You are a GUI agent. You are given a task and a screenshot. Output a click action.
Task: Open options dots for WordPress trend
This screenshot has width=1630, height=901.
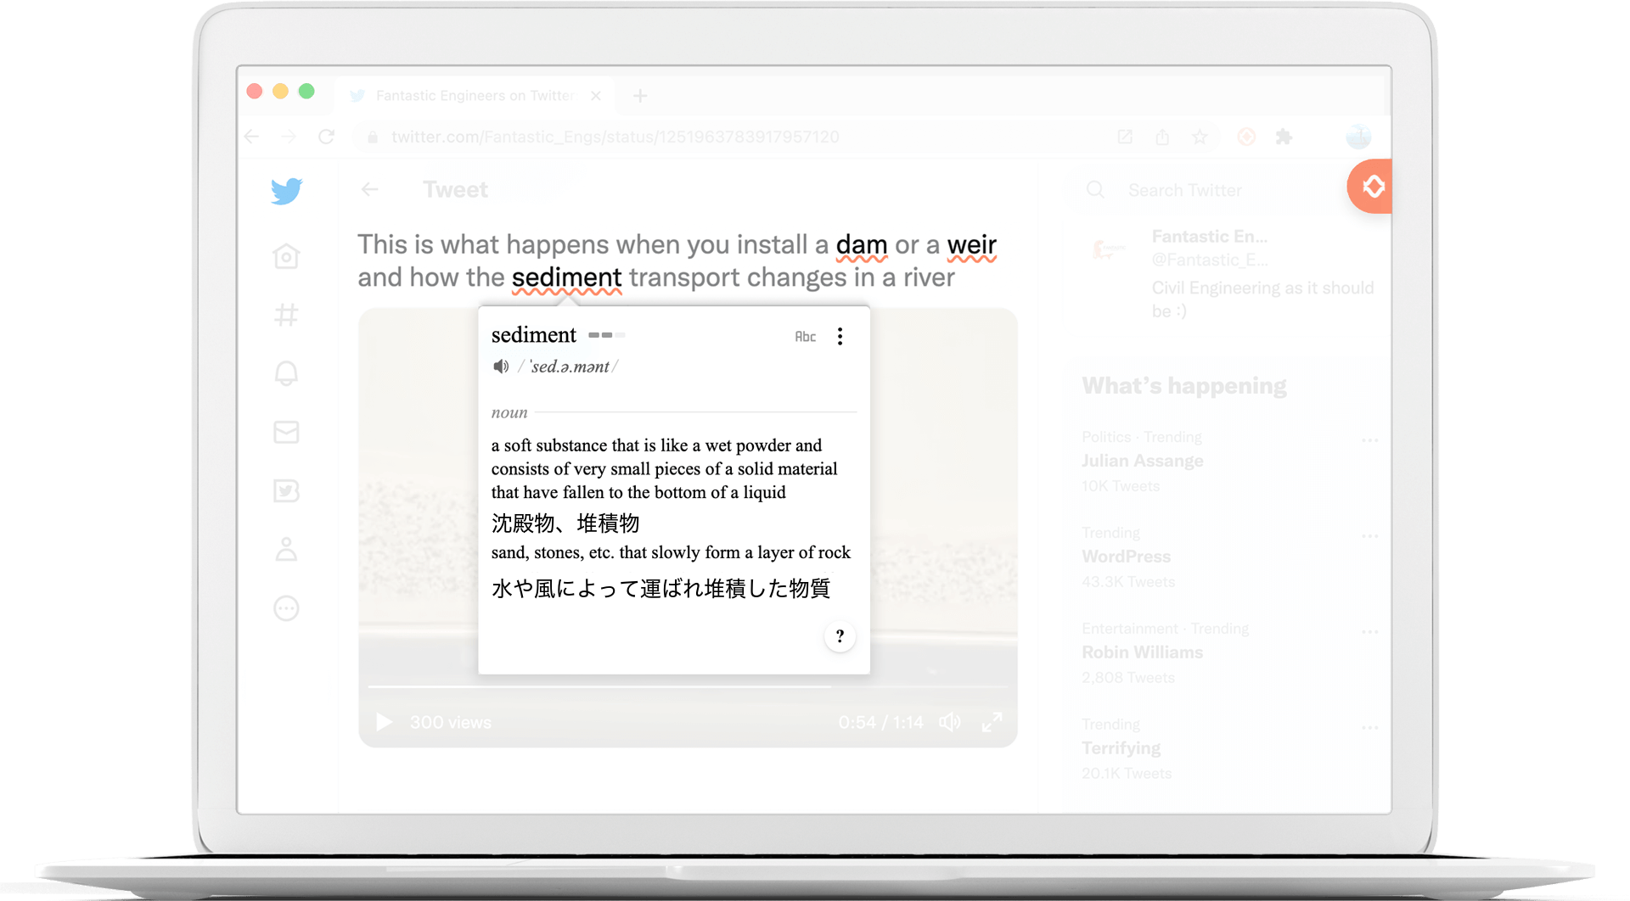click(1369, 536)
